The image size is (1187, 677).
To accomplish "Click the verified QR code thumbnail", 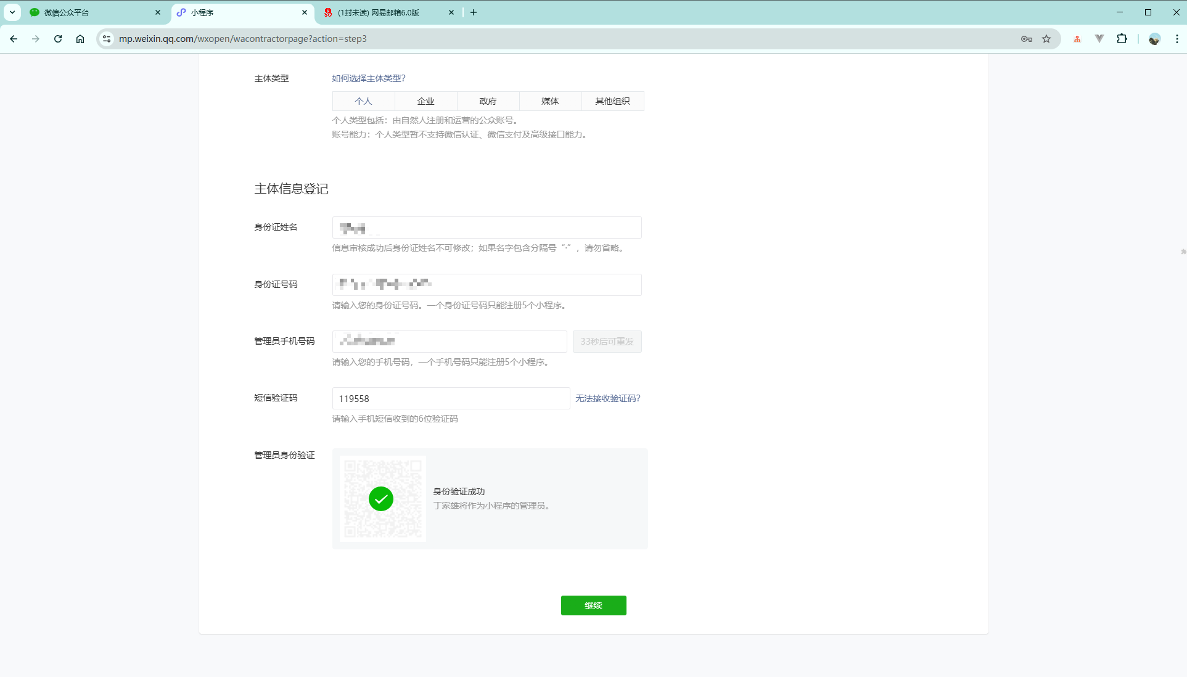I will (x=383, y=499).
